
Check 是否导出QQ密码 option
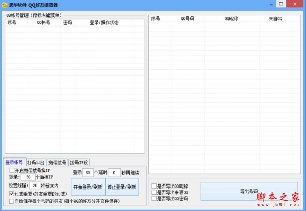(x=154, y=199)
